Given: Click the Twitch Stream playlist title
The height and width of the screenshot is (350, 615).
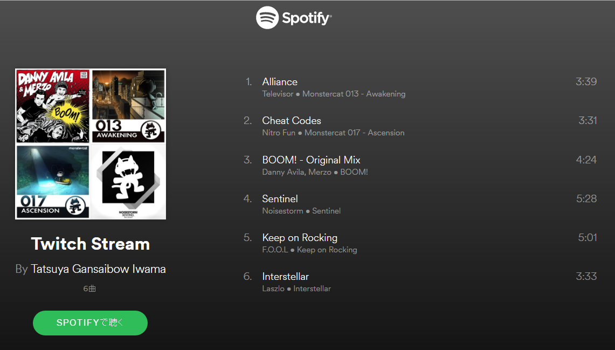Looking at the screenshot, I should [x=91, y=244].
